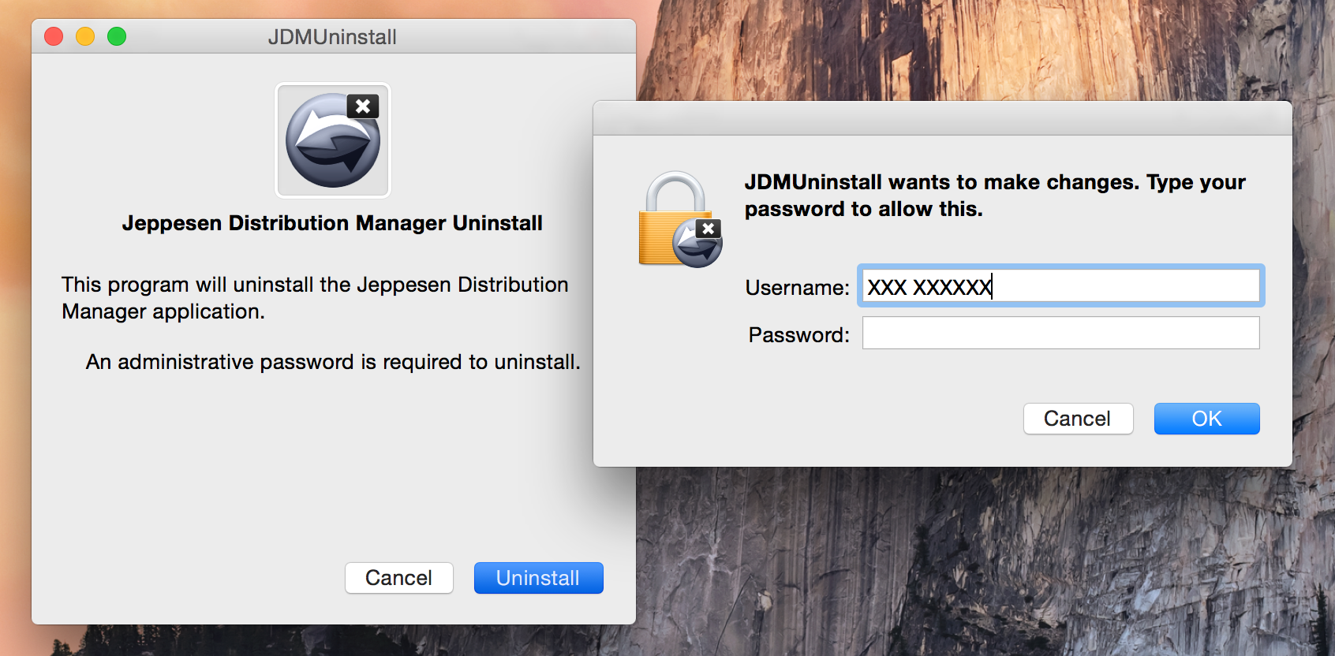This screenshot has height=656, width=1335.
Task: Click the JDMUninstall window title text
Action: tap(332, 37)
